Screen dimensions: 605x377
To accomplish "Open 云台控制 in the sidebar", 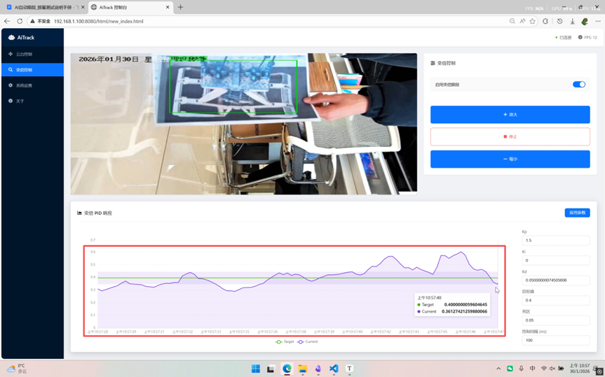I will pos(24,54).
